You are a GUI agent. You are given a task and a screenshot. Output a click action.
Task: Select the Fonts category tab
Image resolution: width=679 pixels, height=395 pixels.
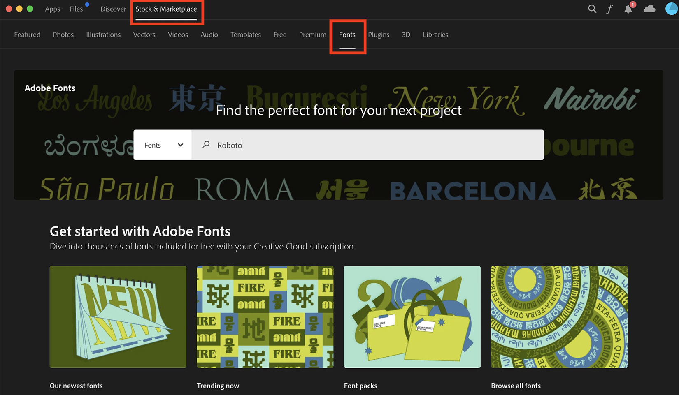347,35
